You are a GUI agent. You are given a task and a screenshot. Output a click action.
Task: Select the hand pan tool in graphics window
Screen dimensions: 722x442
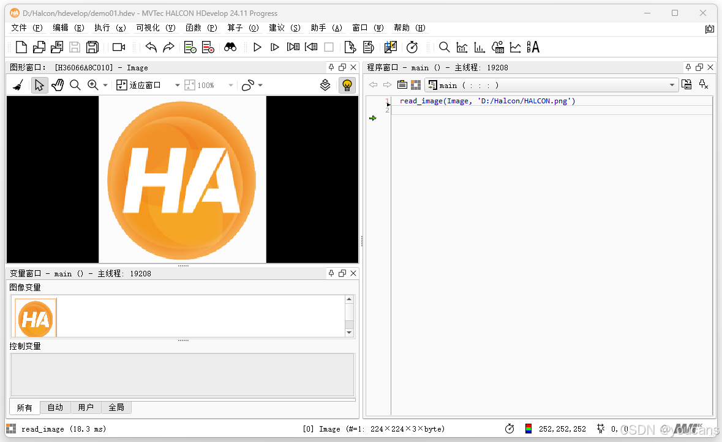pos(58,85)
